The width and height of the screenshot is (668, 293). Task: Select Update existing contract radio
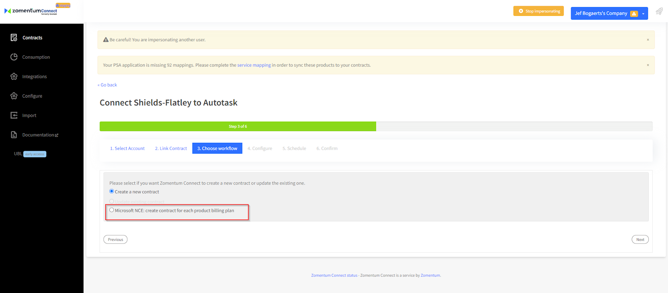tap(111, 201)
